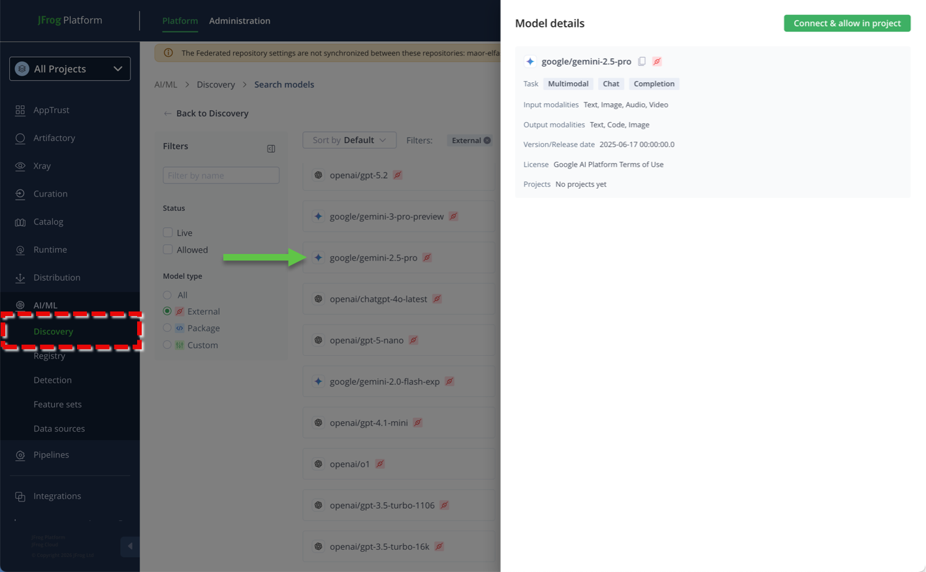Image resolution: width=926 pixels, height=572 pixels.
Task: Click the OpenAI logo beside openai/gpt-5.2
Action: (x=318, y=175)
